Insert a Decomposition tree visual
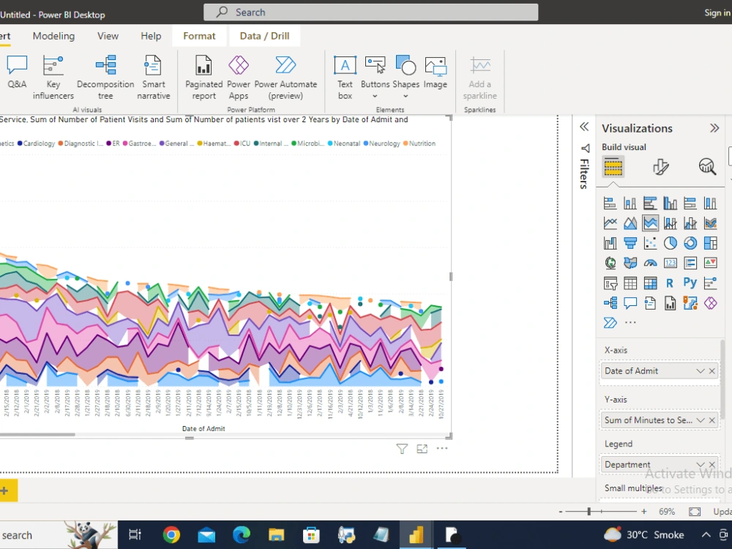The width and height of the screenshot is (732, 549). 105,78
